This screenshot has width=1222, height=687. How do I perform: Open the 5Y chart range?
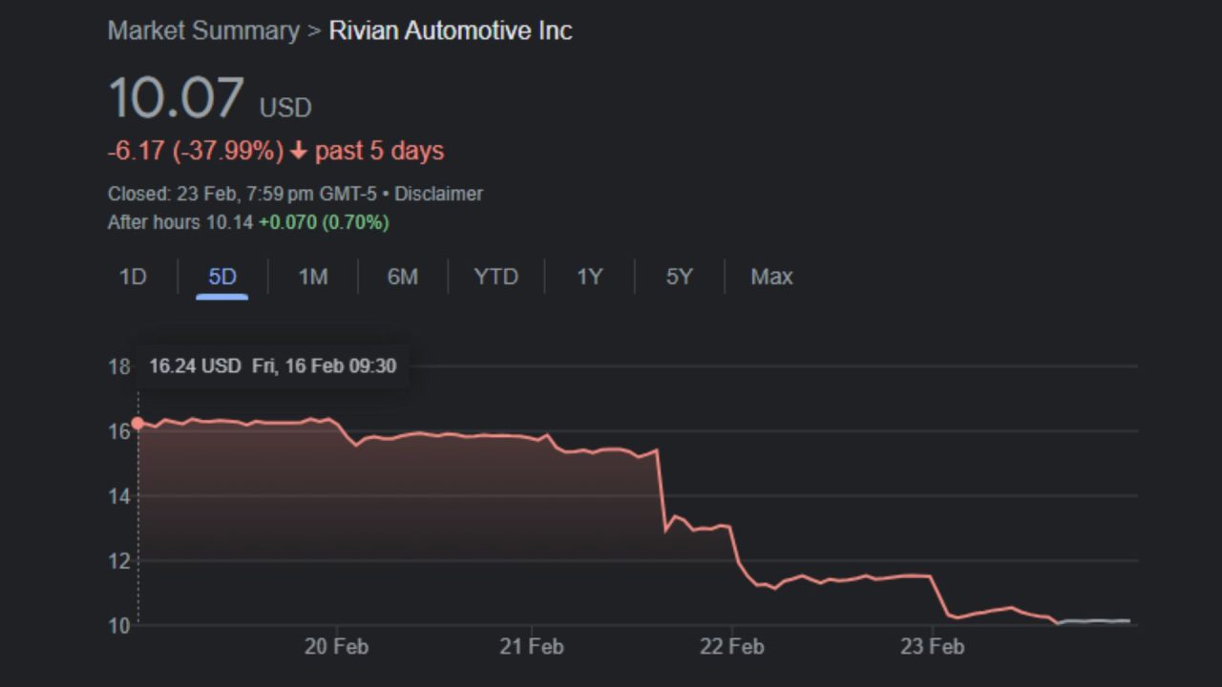679,277
